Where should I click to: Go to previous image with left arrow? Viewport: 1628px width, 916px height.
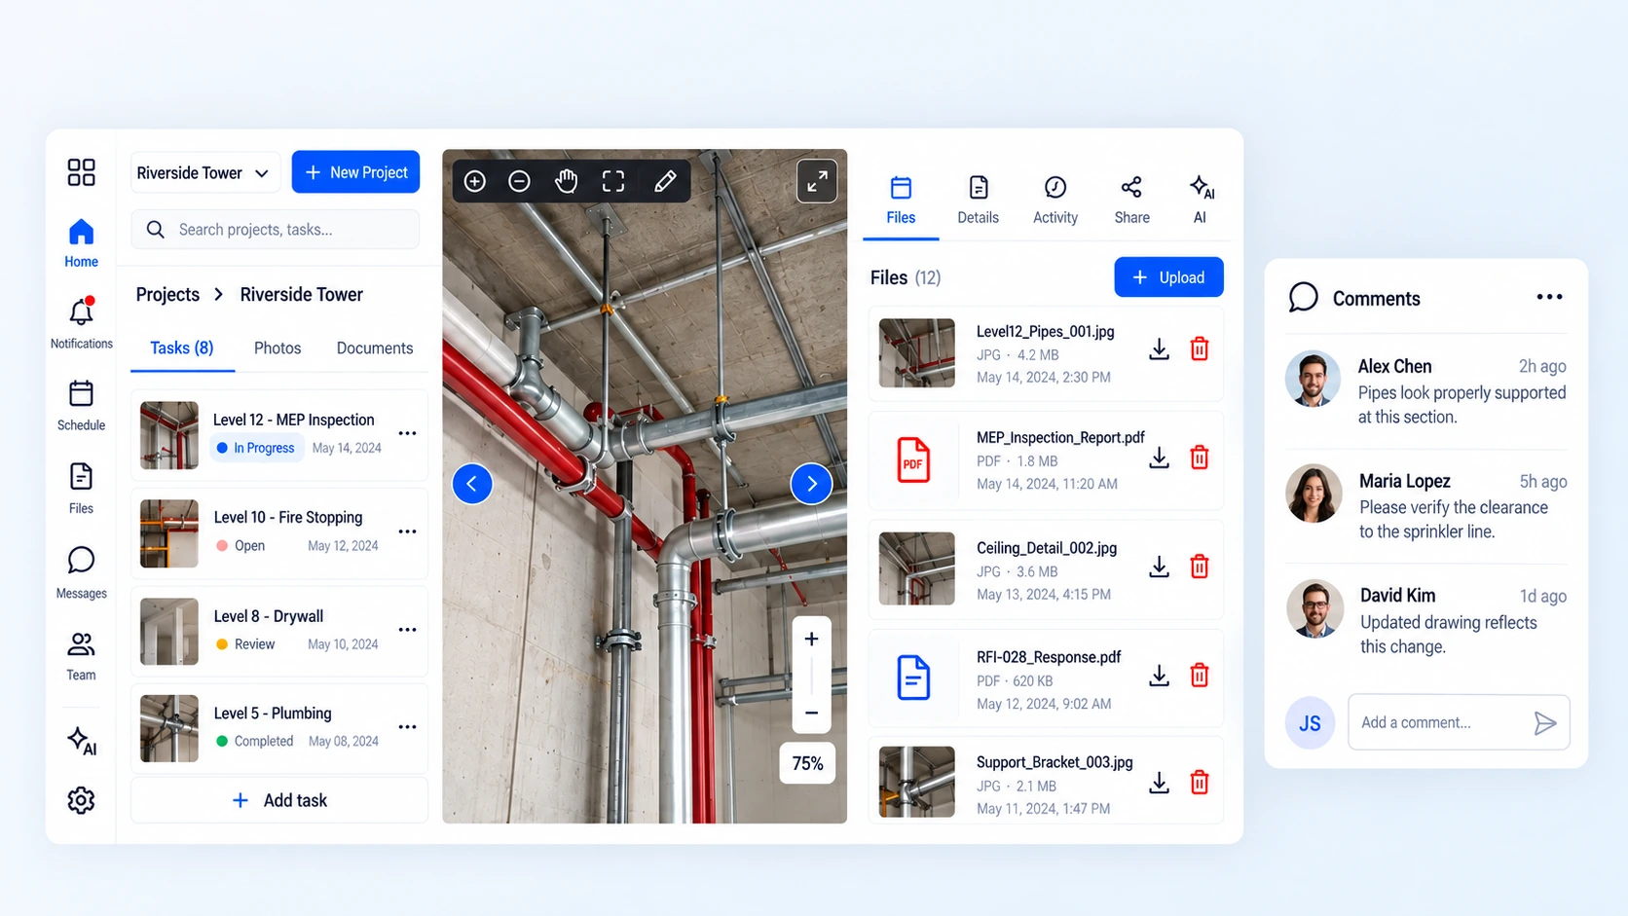coord(472,484)
